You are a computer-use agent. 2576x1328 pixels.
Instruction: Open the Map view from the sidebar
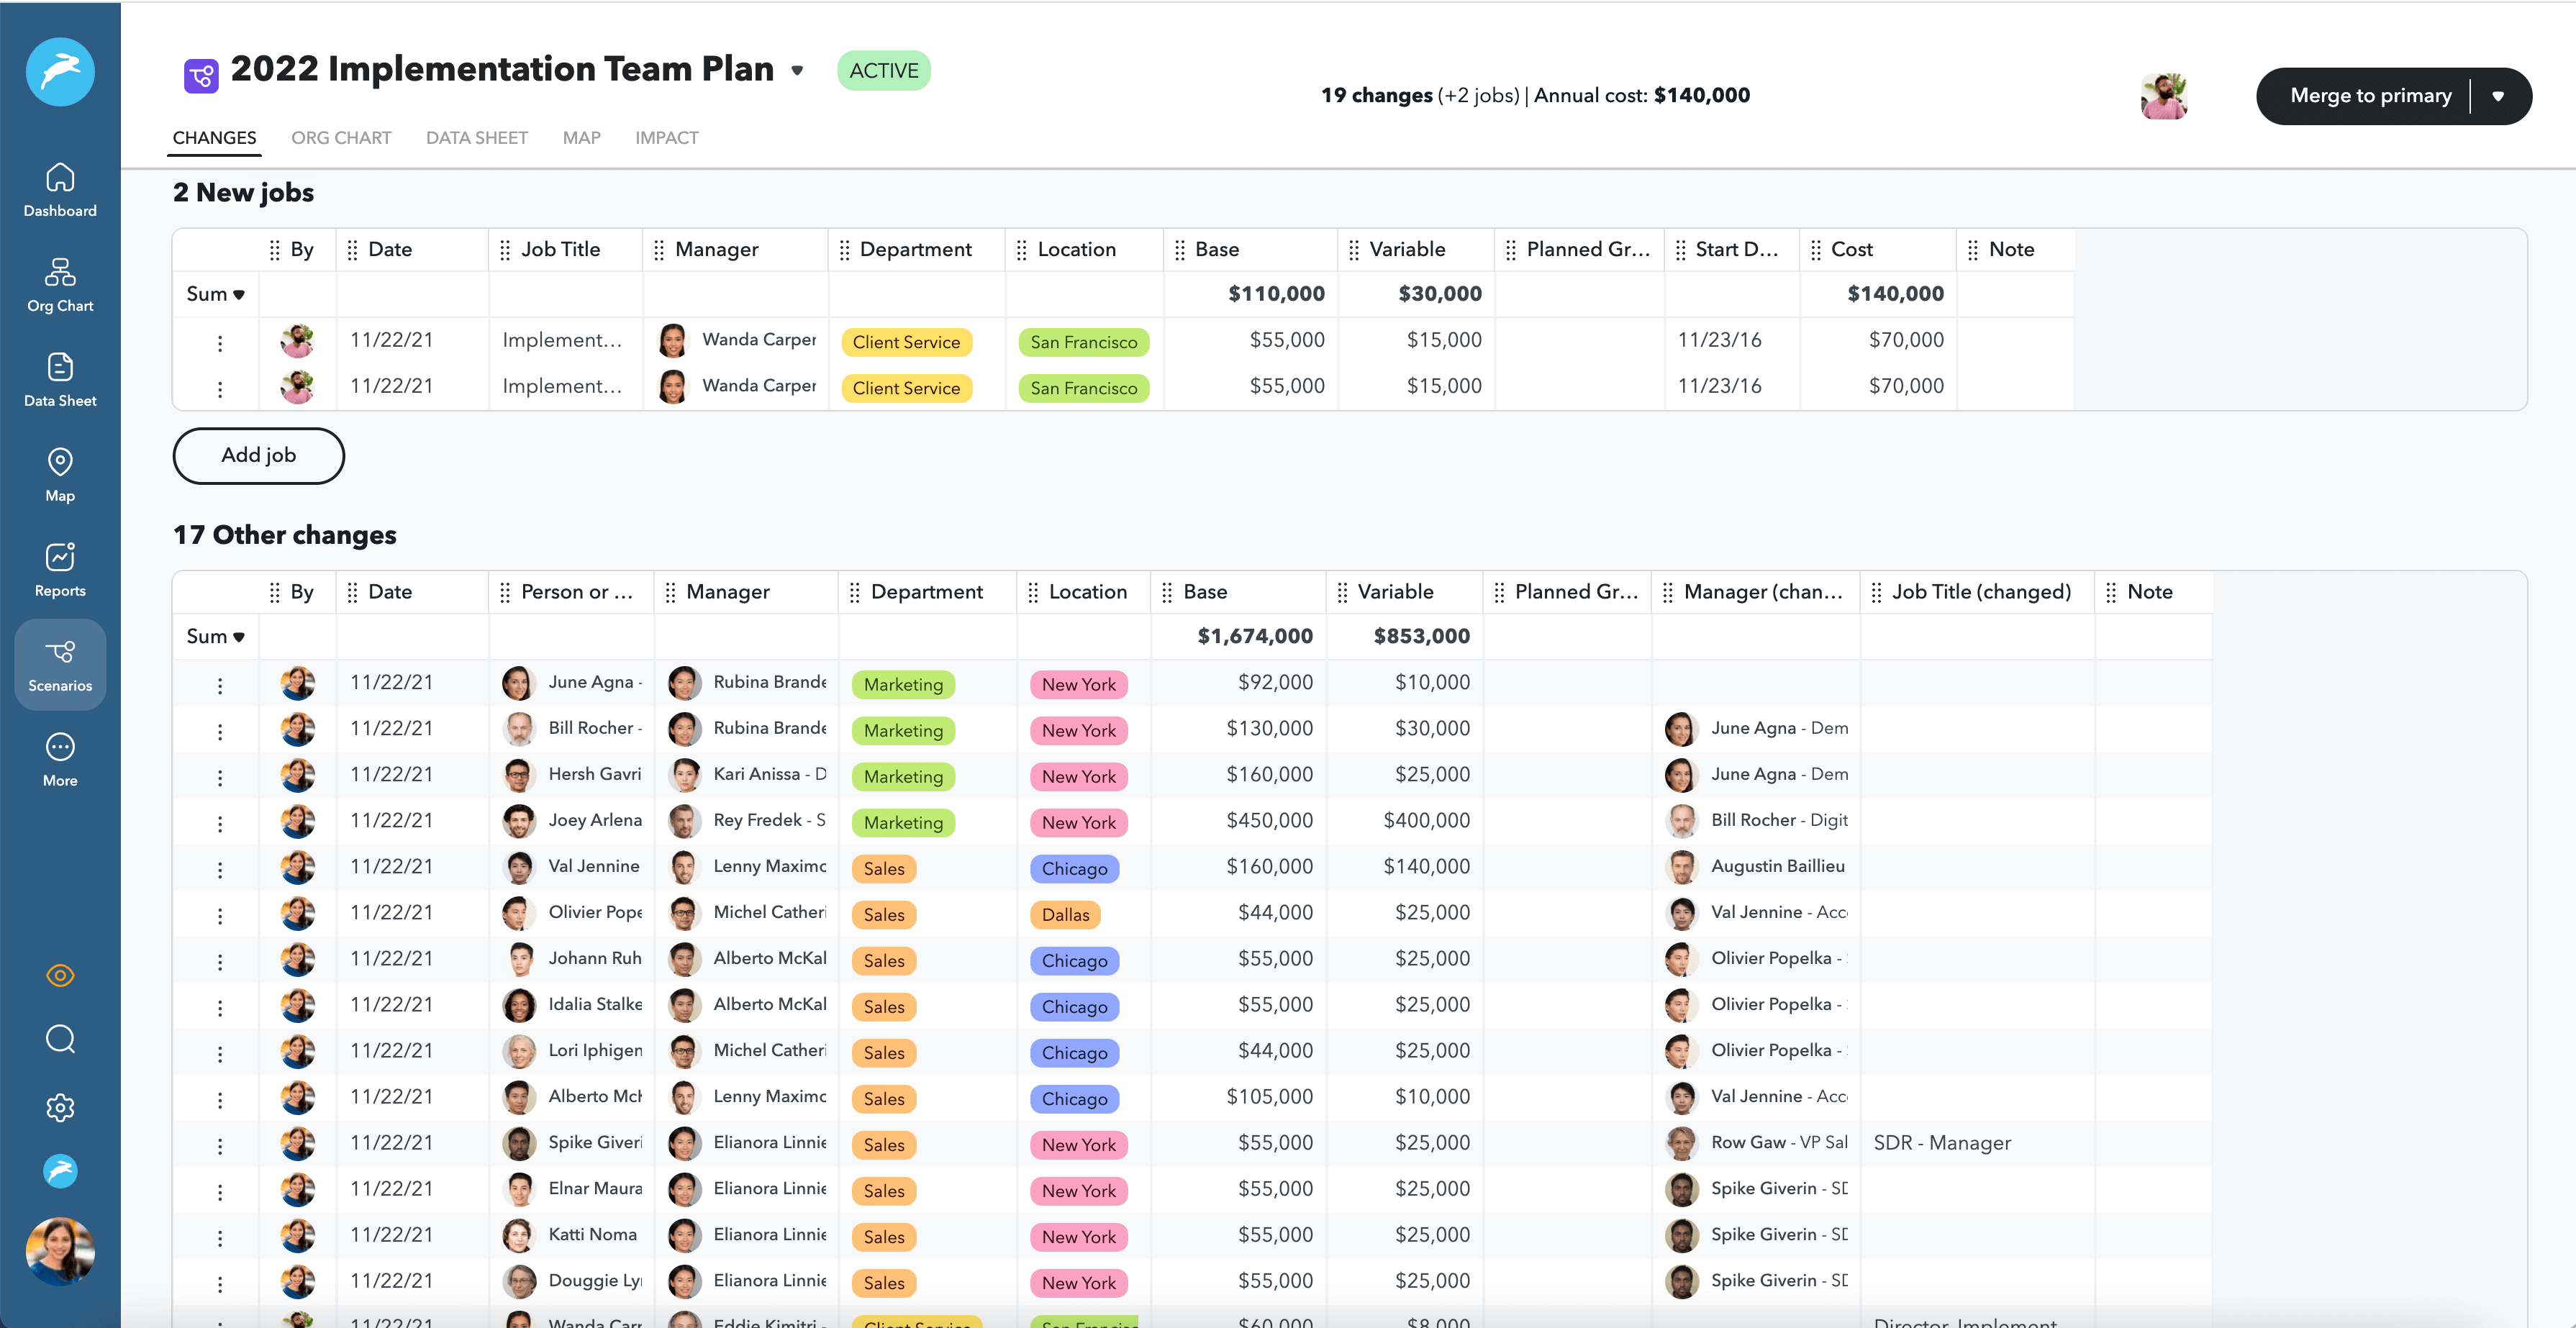[x=60, y=472]
